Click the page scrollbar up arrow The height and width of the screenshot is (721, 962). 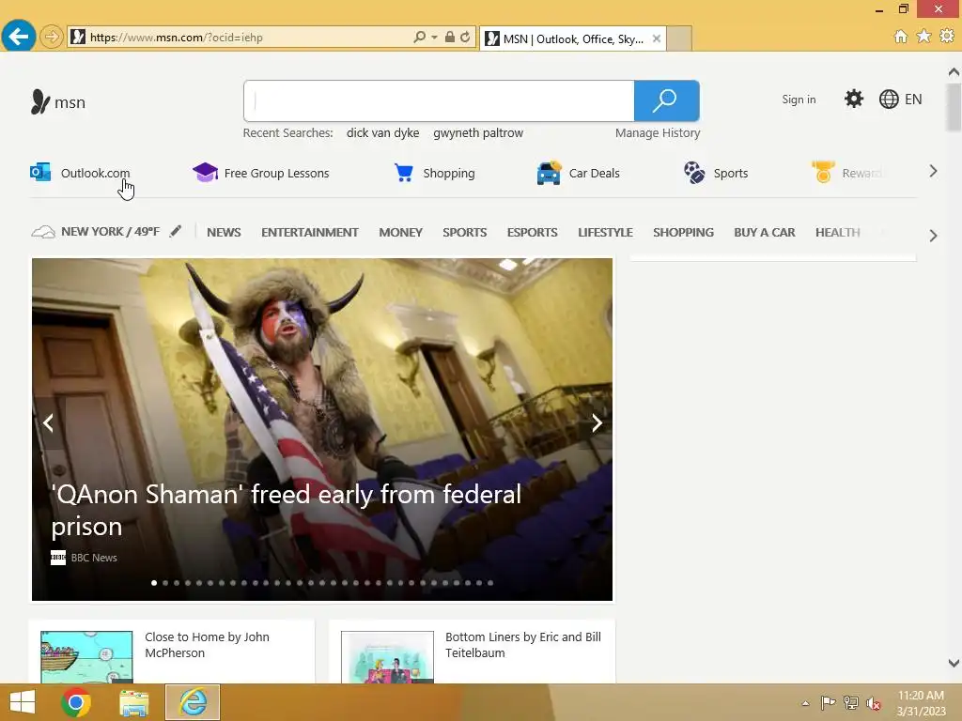coord(954,72)
